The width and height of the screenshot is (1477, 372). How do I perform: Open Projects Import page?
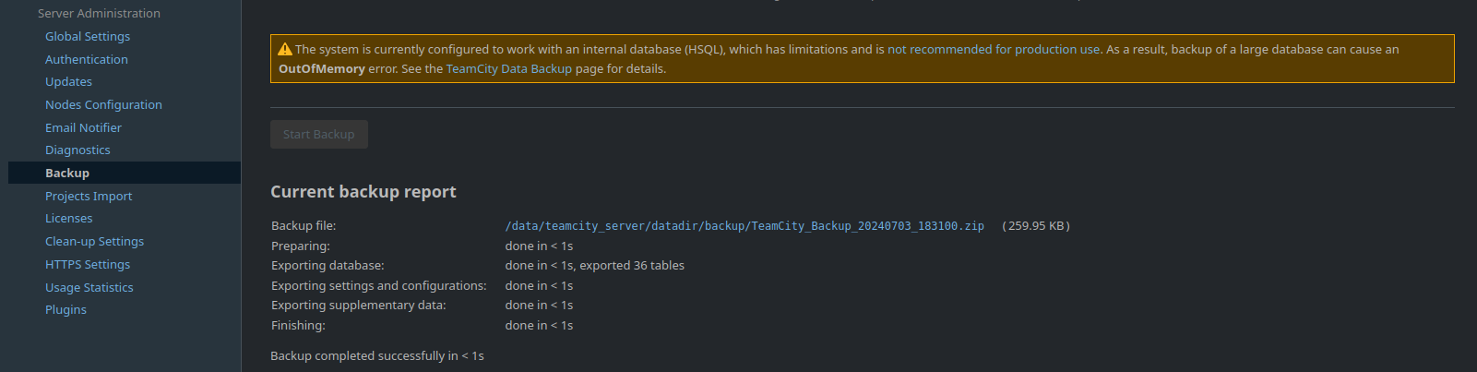click(x=89, y=196)
